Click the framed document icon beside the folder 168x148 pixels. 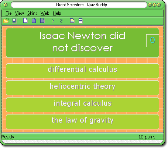coord(14,21)
